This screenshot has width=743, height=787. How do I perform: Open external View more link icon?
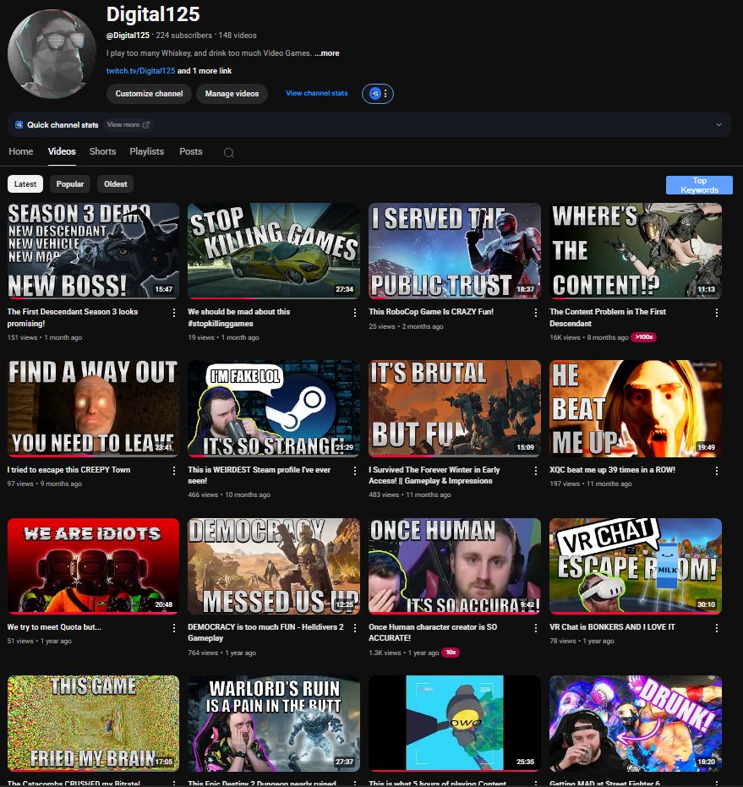tap(145, 124)
